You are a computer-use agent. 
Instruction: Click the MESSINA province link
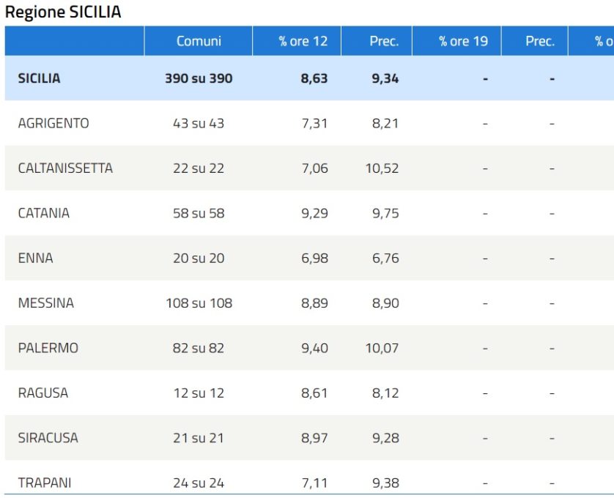click(46, 302)
